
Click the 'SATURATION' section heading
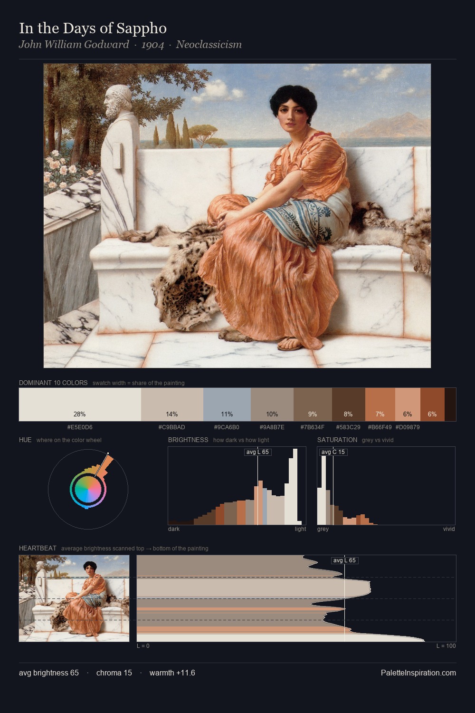pyautogui.click(x=337, y=440)
